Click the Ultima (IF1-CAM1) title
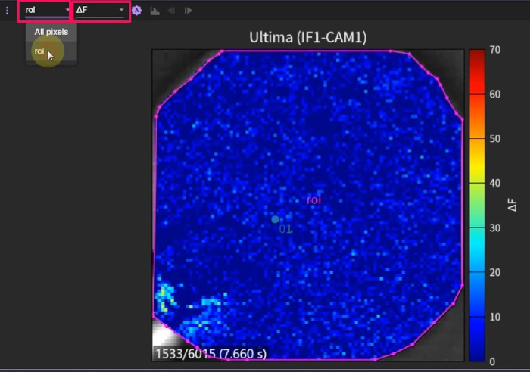Viewport: 530px width, 372px height. point(308,37)
